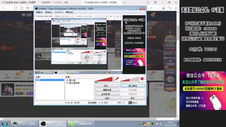Toggle the 图片源 source checkbox

tap(67, 80)
